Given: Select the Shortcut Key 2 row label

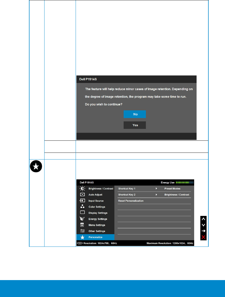Looking at the screenshot, I should (x=127, y=195).
